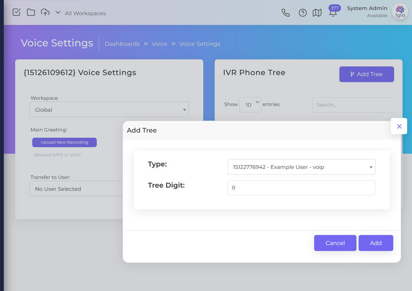Viewport: 412px width, 291px height.
Task: Open the map icon in header
Action: coord(317,13)
